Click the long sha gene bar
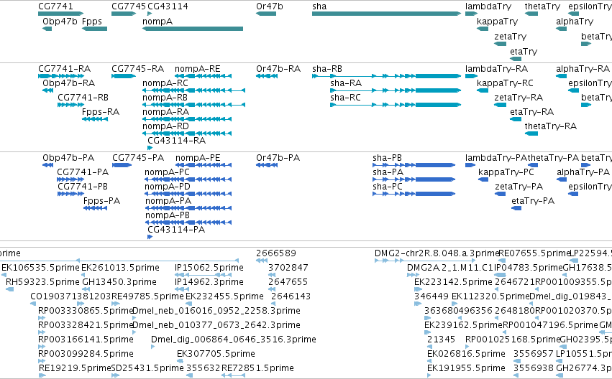The height and width of the screenshot is (379, 612). pos(386,14)
